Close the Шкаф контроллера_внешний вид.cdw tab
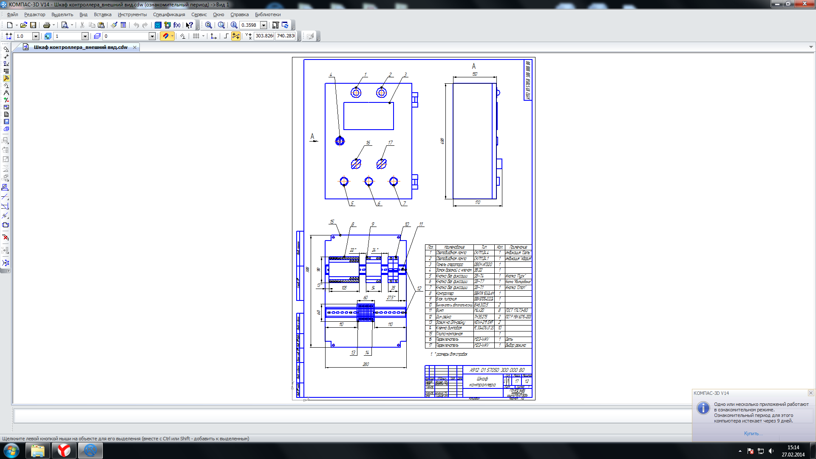The width and height of the screenshot is (816, 459). pos(135,47)
